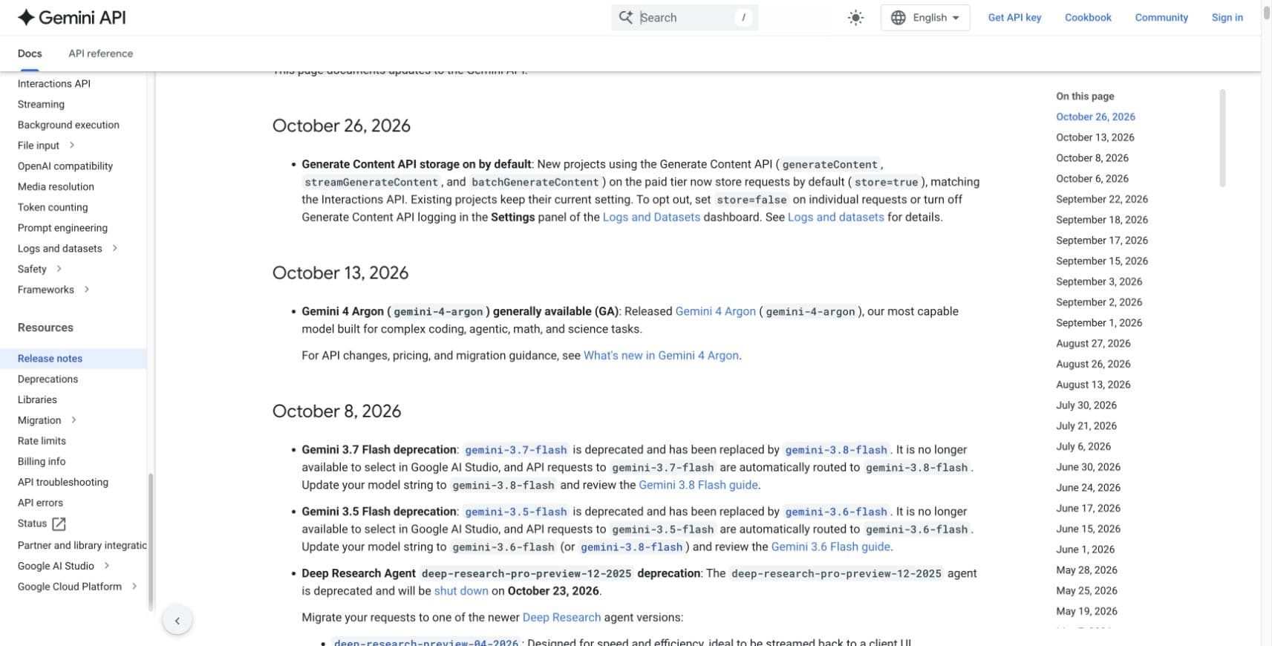Open the English language dropdown arrow
Image resolution: width=1272 pixels, height=646 pixels.
956,18
